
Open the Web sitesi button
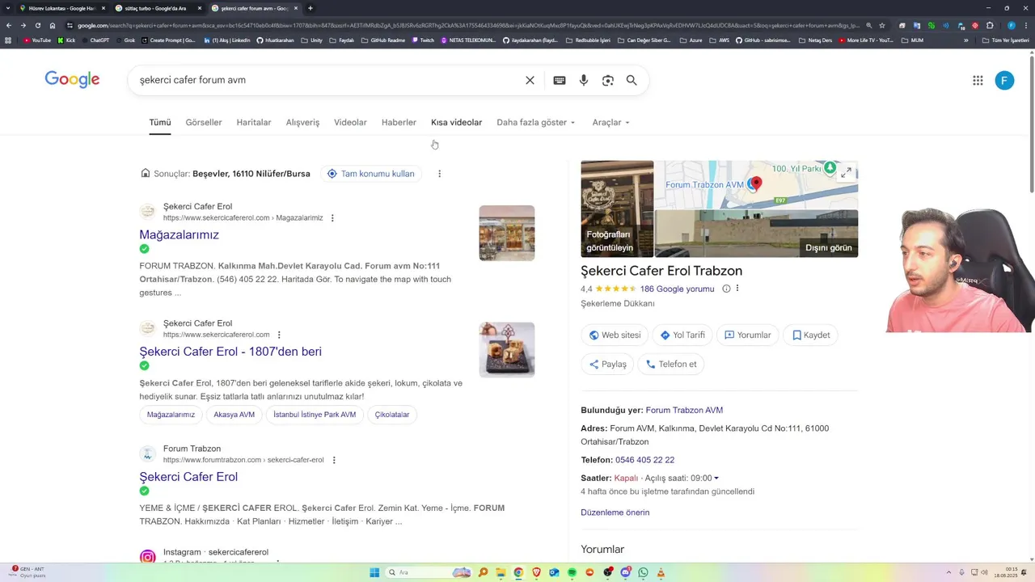[x=615, y=335]
